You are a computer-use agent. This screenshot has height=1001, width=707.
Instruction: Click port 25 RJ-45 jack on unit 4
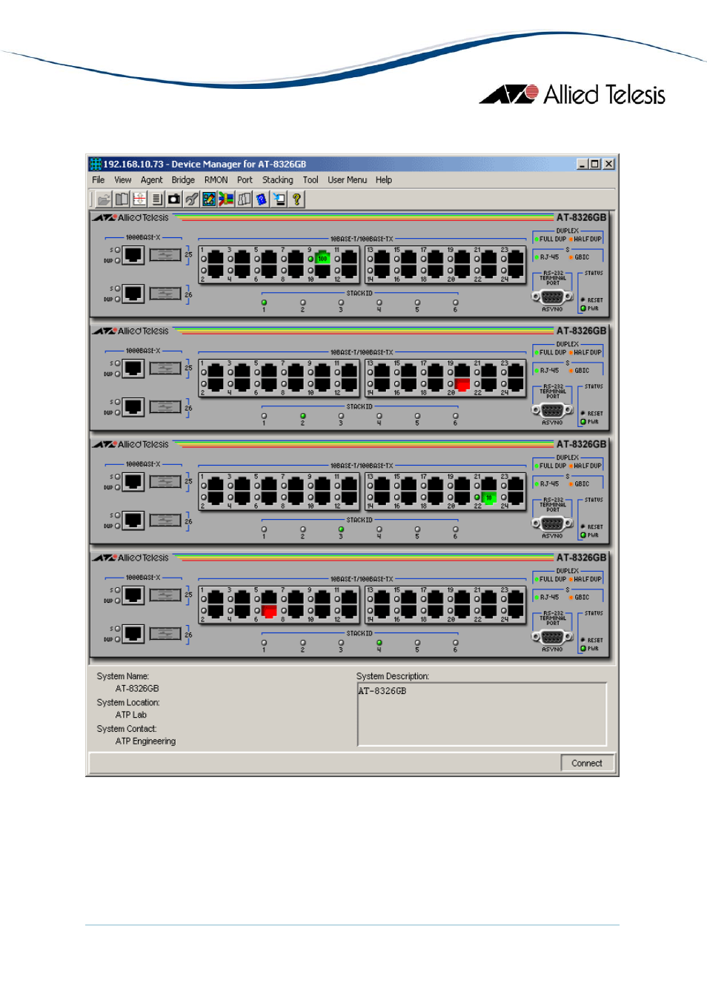[x=133, y=595]
